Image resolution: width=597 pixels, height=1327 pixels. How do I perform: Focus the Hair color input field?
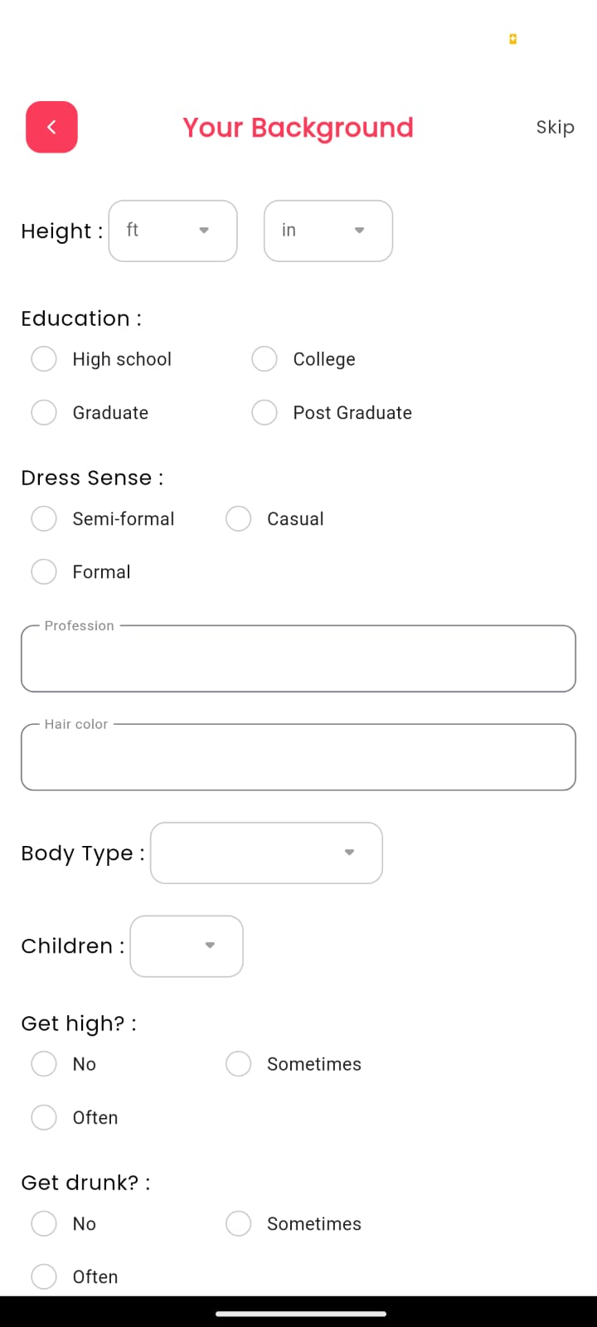pyautogui.click(x=298, y=757)
